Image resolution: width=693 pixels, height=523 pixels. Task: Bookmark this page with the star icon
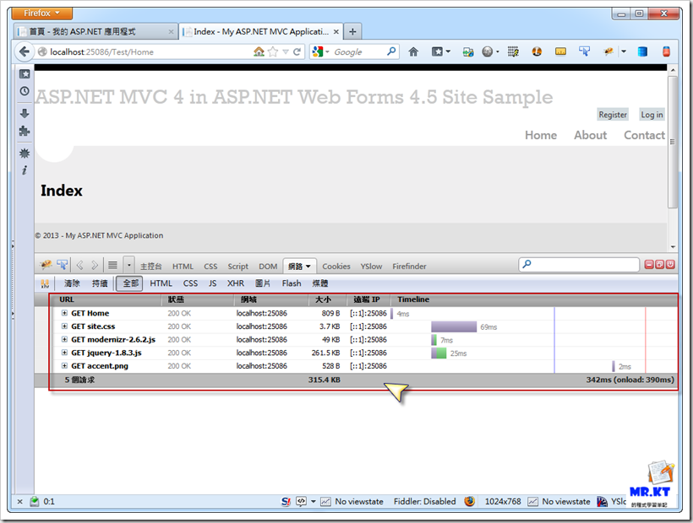point(273,52)
